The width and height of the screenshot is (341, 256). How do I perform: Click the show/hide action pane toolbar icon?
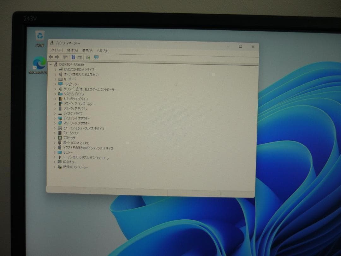(x=80, y=57)
